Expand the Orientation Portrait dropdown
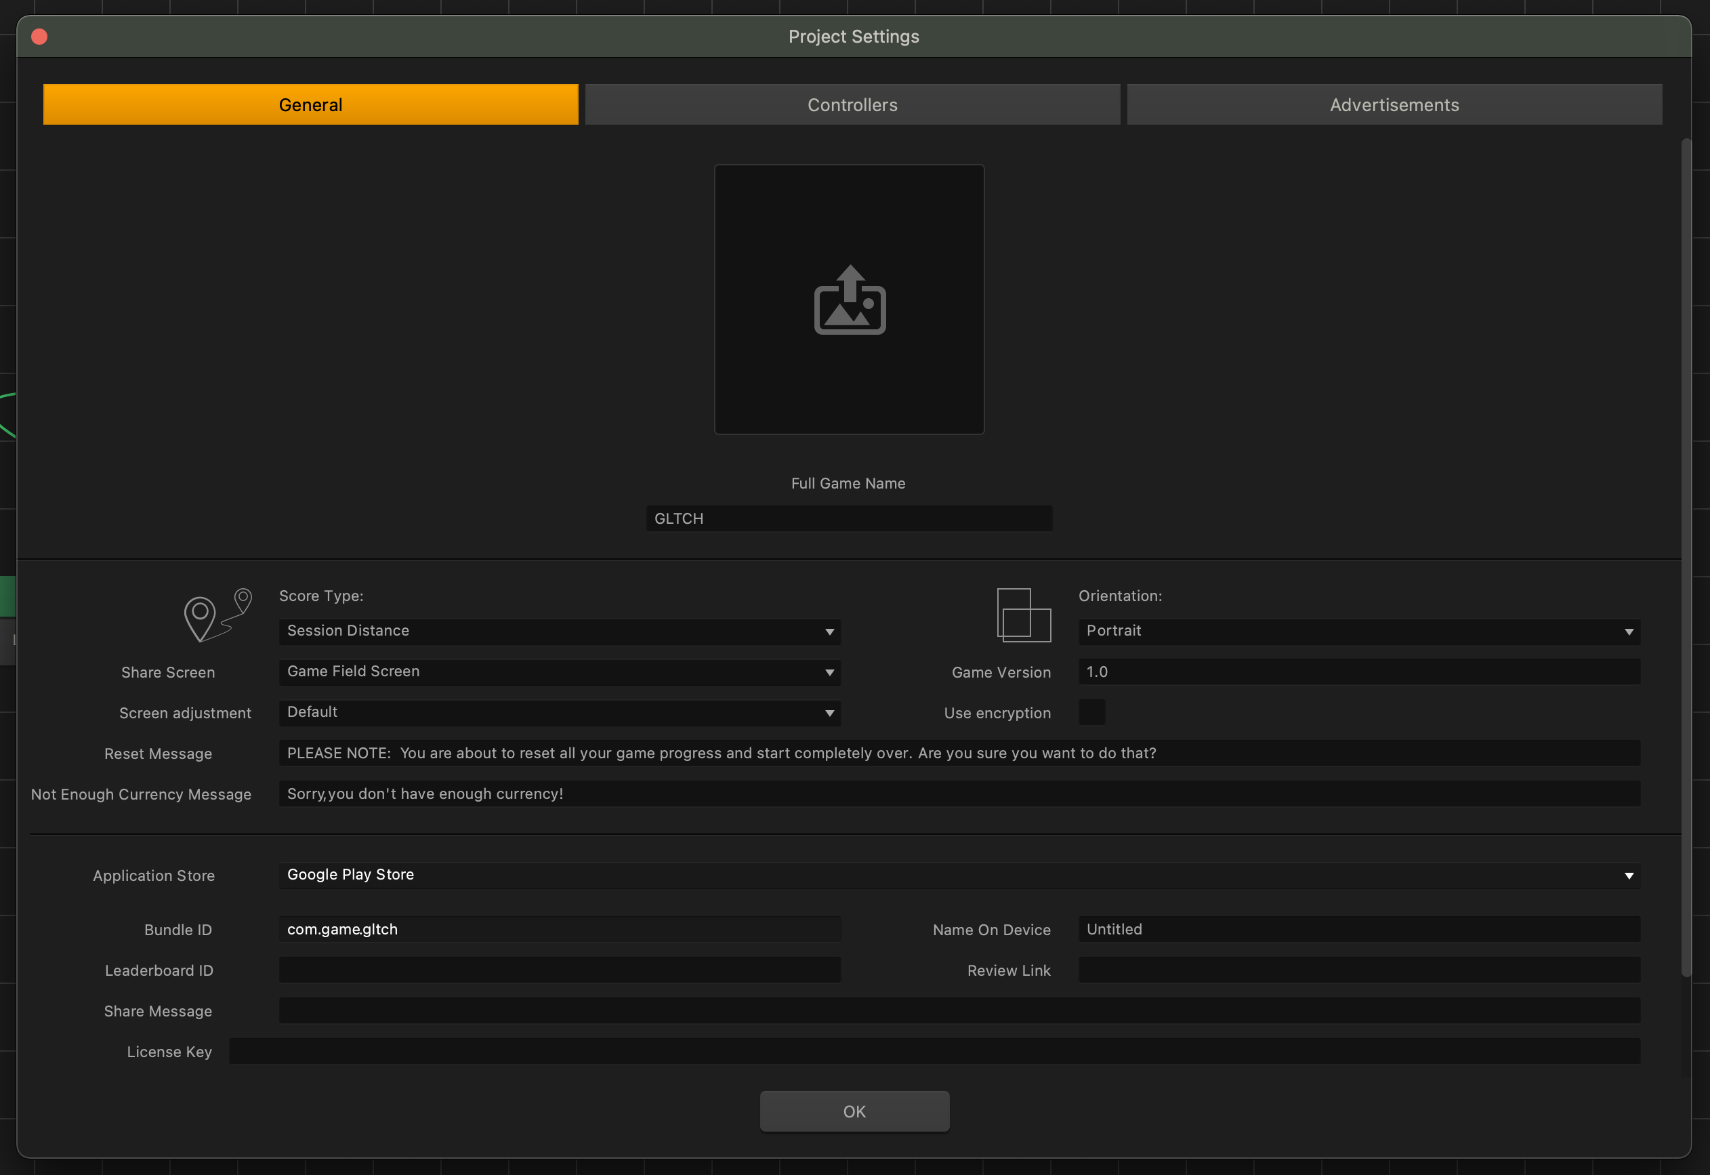1710x1175 pixels. [1358, 631]
